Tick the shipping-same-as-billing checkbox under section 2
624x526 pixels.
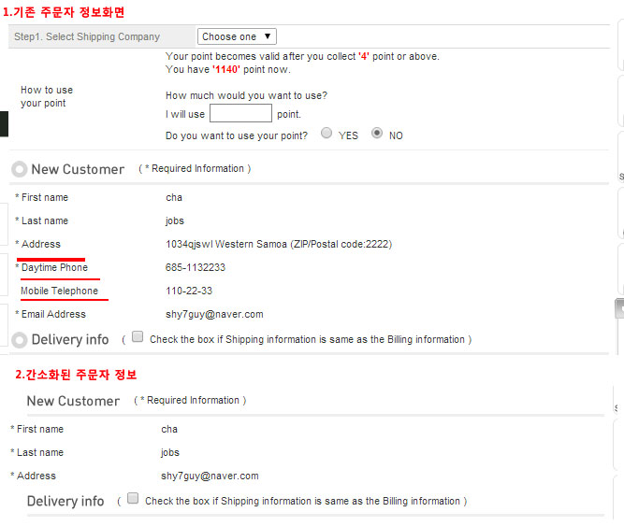click(133, 499)
